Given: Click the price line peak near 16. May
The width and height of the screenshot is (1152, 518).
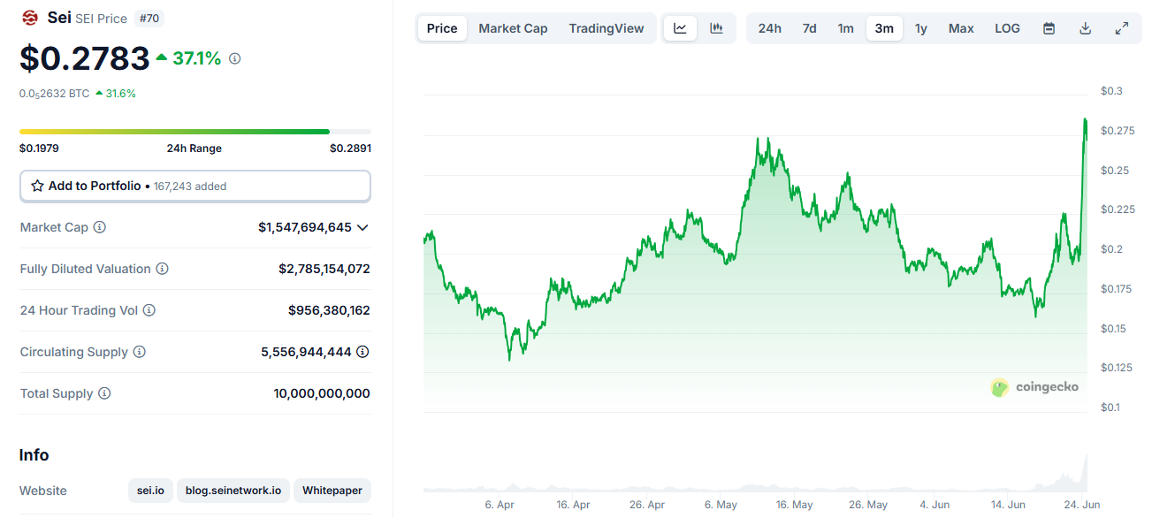Looking at the screenshot, I should [767, 140].
